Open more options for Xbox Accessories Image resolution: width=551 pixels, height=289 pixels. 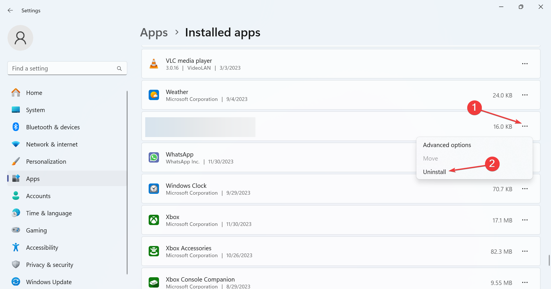coord(525,251)
